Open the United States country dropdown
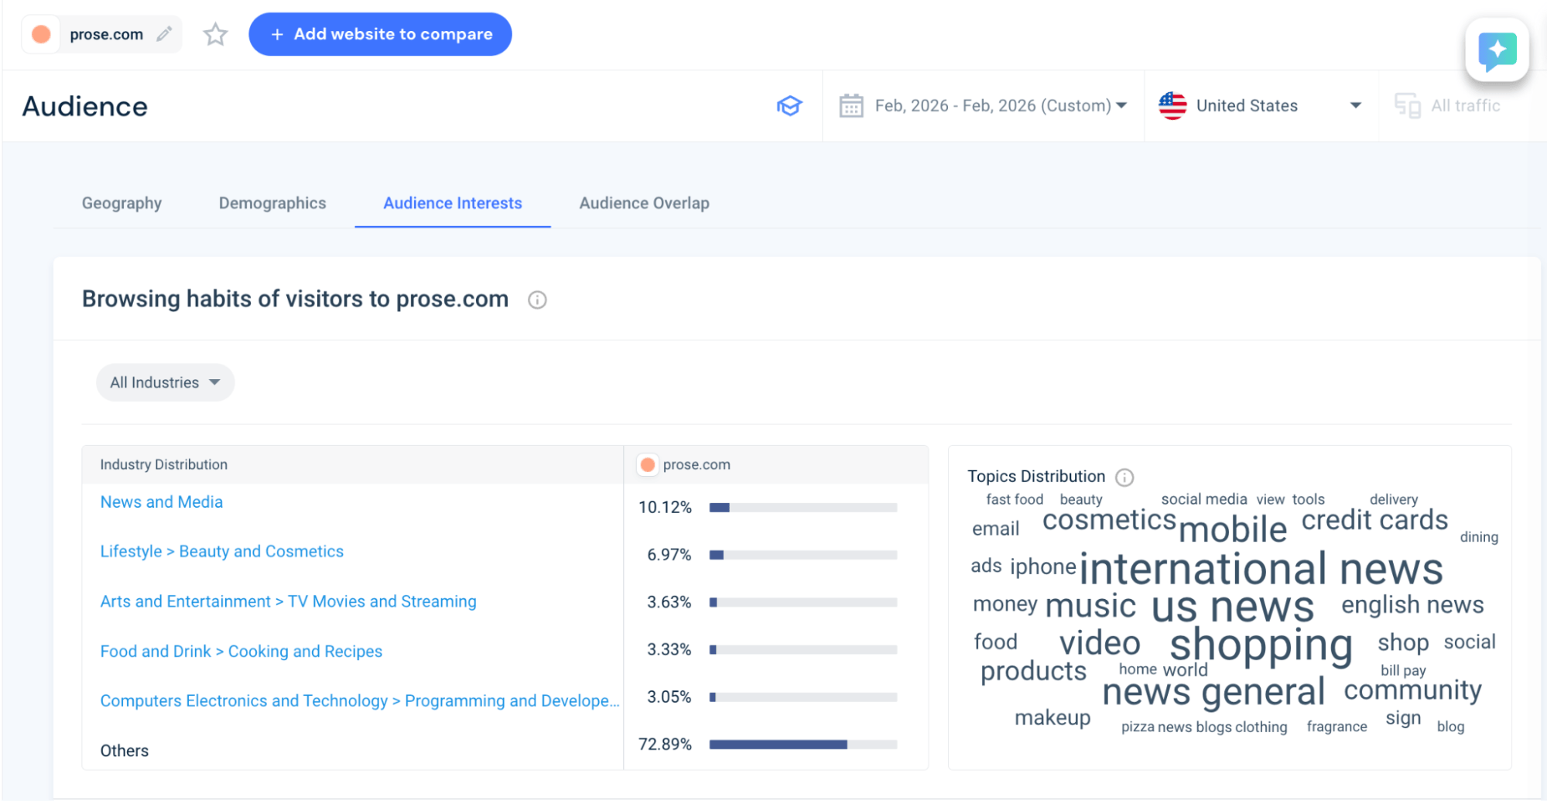 (1260, 105)
